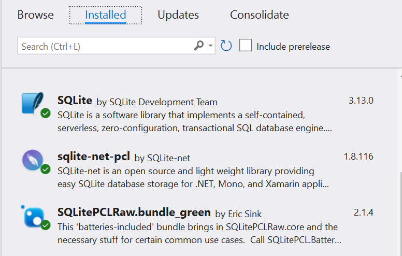Viewport: 402px width, 256px height.
Task: Select the sqlite-net-pcl package name
Action: [94, 157]
